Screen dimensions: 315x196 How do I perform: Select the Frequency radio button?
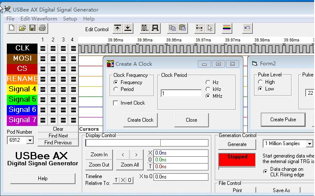(116, 82)
